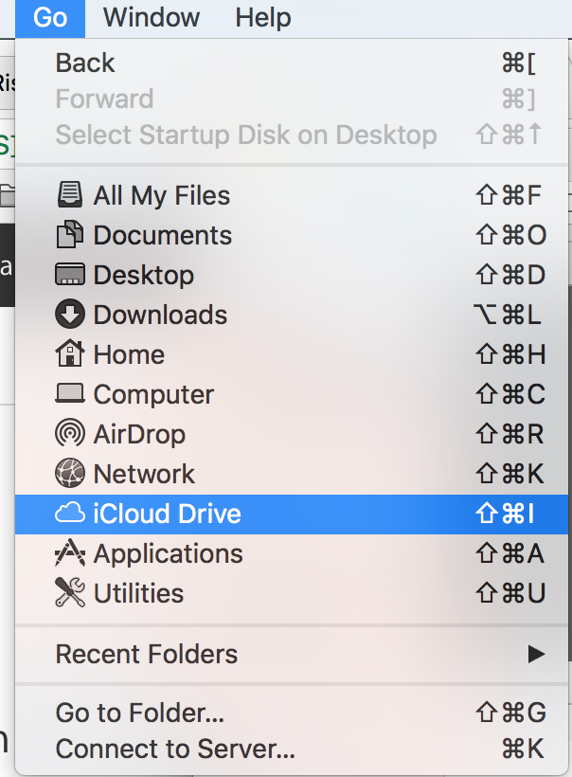The image size is (572, 777).
Task: Click the All My Files icon
Action: pos(70,195)
